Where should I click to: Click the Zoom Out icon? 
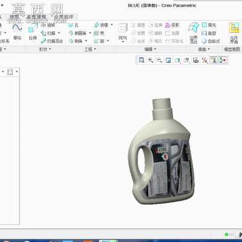[159, 60]
